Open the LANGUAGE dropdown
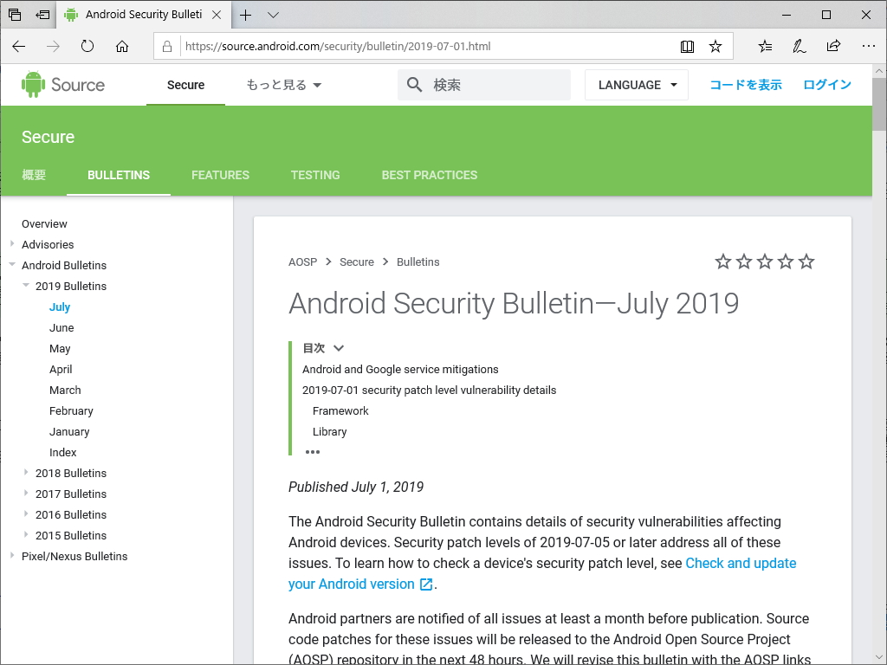The image size is (887, 665). 636,84
